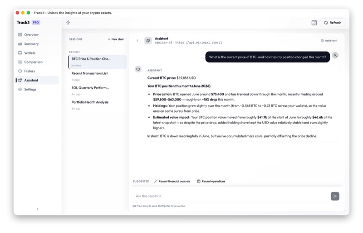Click the PRO badge next to Track3

click(x=36, y=23)
